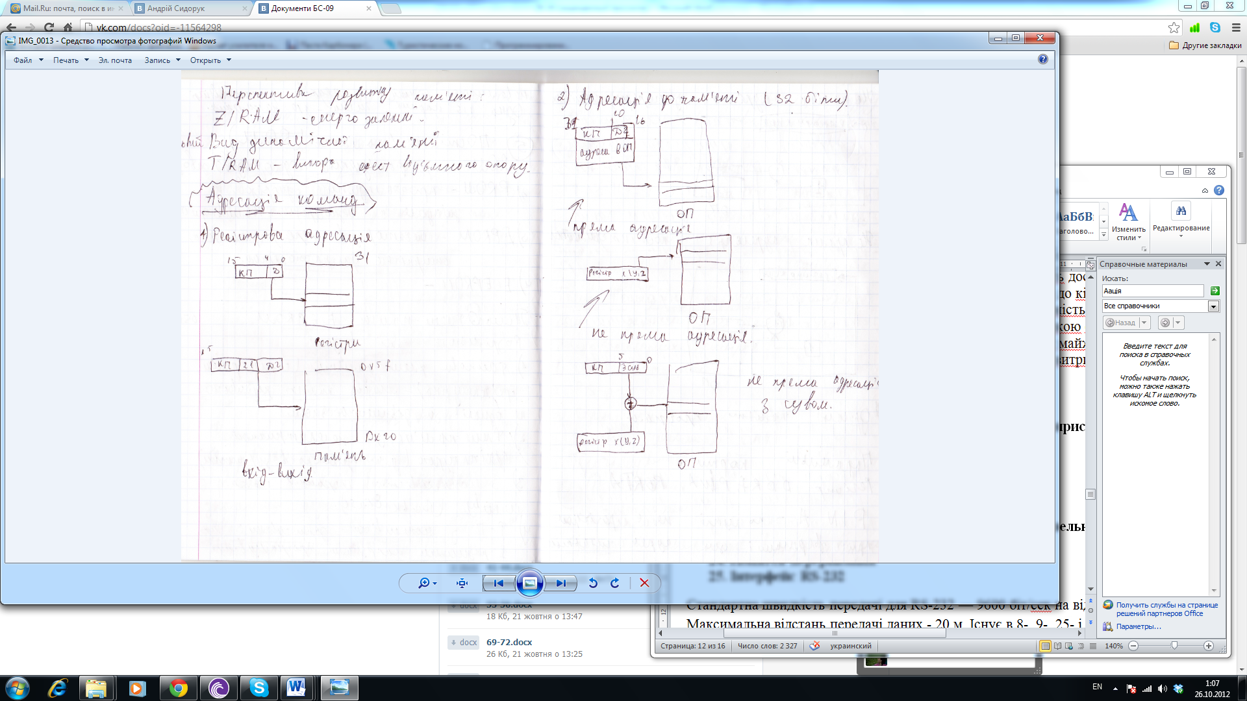Click Назад button in research pane
This screenshot has height=701, width=1247.
pos(1121,323)
